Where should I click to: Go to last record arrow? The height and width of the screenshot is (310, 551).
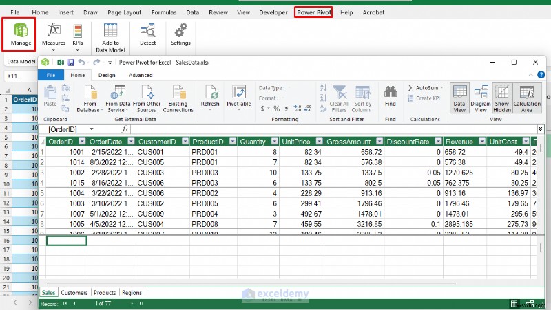pyautogui.click(x=141, y=303)
